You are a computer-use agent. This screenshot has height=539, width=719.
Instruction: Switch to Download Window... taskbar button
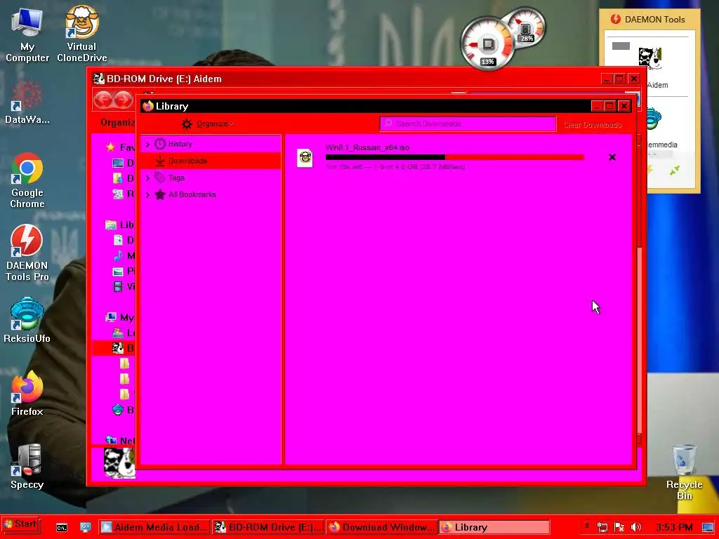click(x=381, y=527)
